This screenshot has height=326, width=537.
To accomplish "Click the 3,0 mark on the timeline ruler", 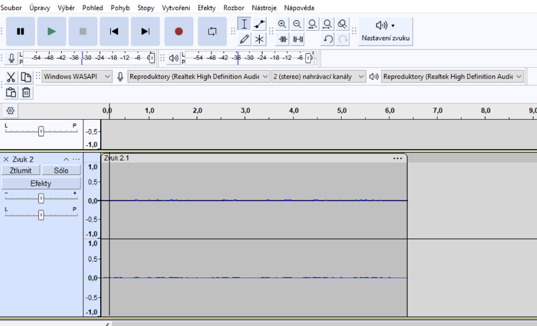I will tap(245, 111).
